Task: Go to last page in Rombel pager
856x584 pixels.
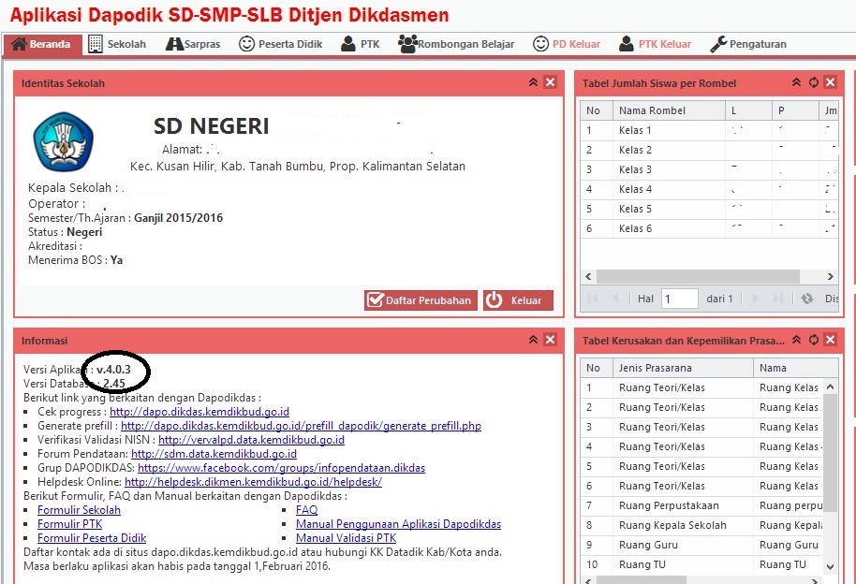Action: coord(778,299)
